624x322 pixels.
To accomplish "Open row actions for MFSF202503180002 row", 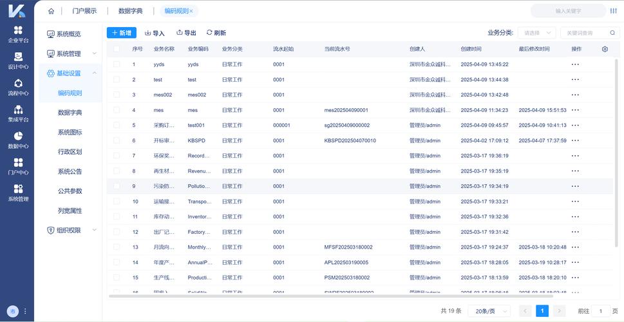I will pyautogui.click(x=575, y=247).
